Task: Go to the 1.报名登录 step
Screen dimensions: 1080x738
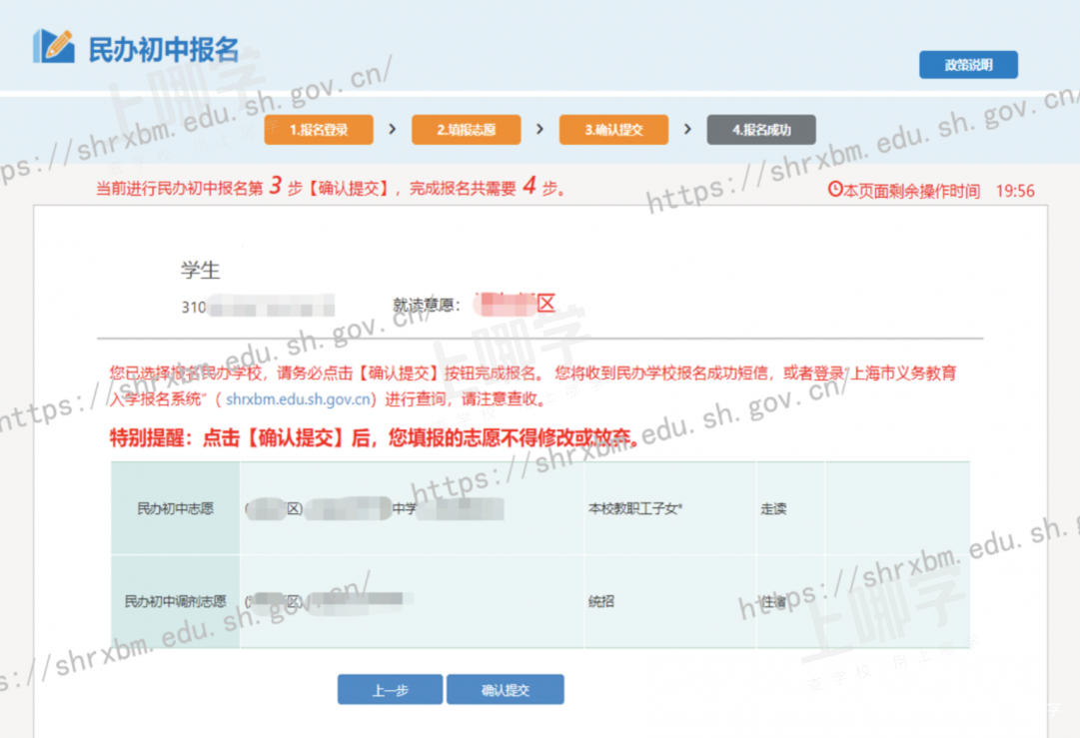Action: (x=319, y=130)
